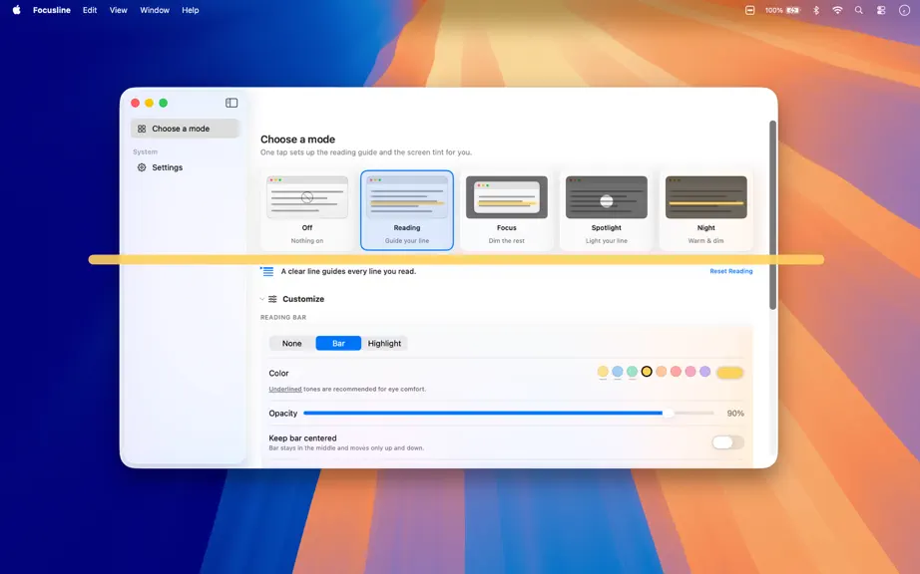Click the gear icon next to Settings
Image resolution: width=920 pixels, height=574 pixels.
[142, 167]
